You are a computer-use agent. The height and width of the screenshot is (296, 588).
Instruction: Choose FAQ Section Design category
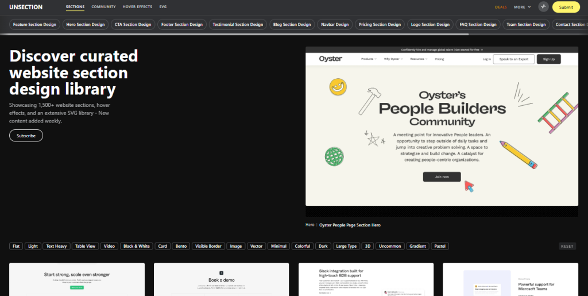[x=478, y=24]
